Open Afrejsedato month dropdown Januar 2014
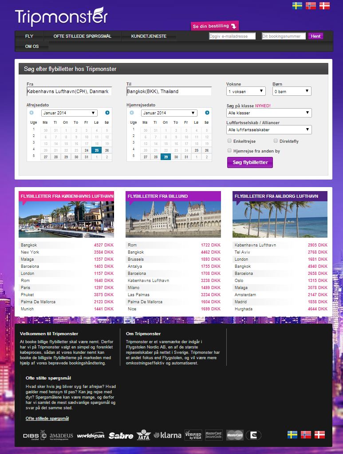Image resolution: width=343 pixels, height=454 pixels. click(69, 113)
